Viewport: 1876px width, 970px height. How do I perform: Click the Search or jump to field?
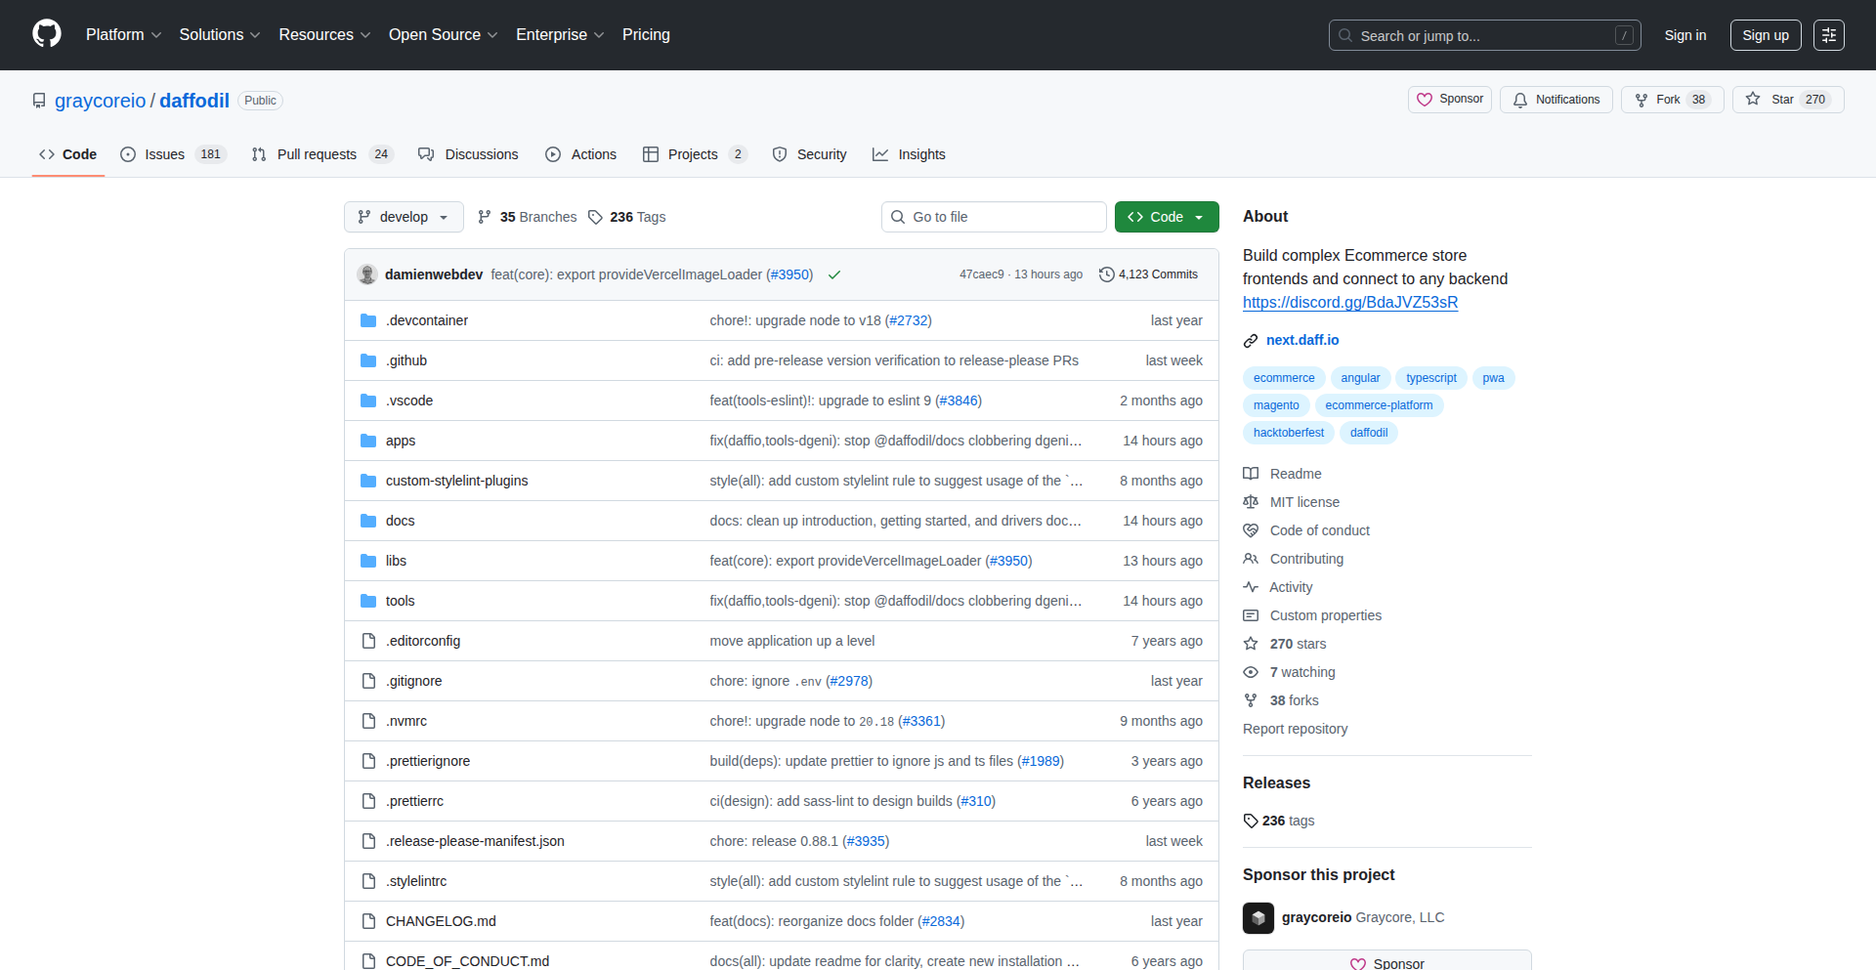tap(1484, 35)
